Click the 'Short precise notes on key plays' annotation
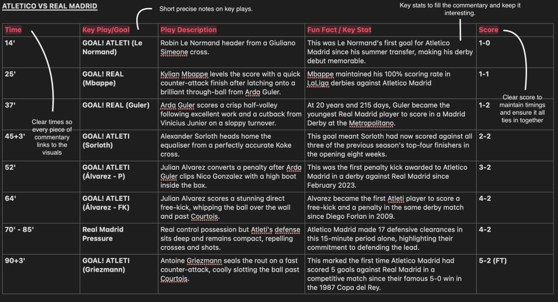This screenshot has height=302, width=558. tap(206, 9)
